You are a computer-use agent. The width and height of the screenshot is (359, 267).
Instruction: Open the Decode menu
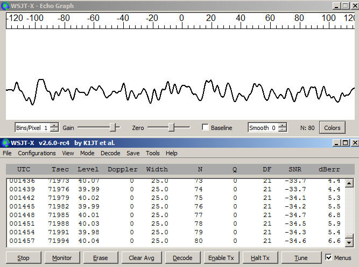pyautogui.click(x=110, y=153)
